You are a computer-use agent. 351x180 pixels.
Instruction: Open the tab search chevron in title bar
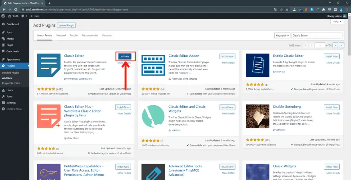[x=321, y=3]
